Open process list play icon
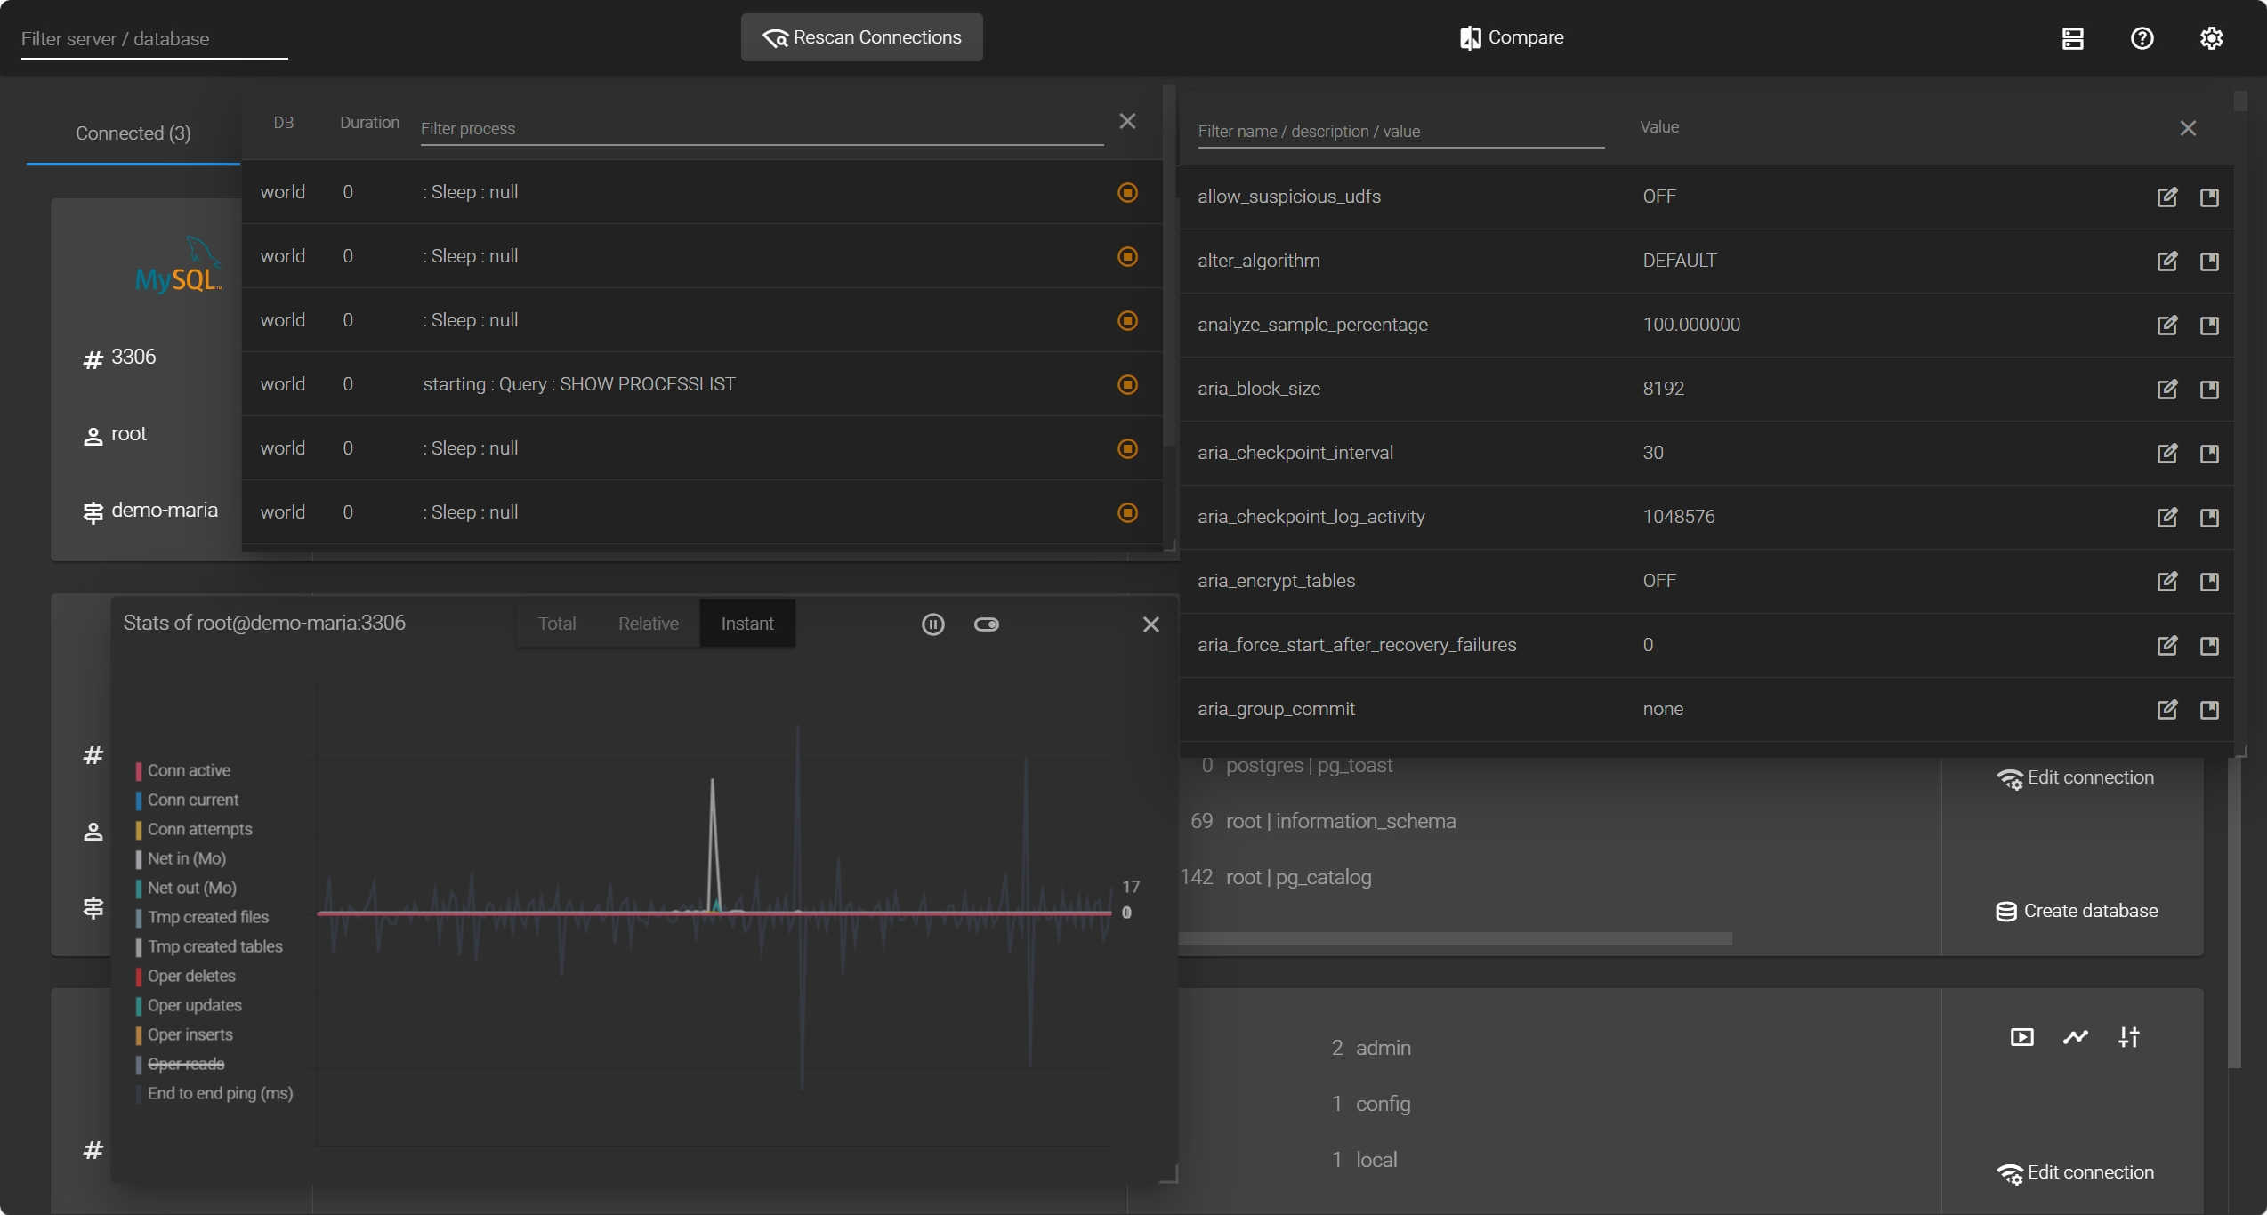2267x1215 pixels. pos(2021,1037)
